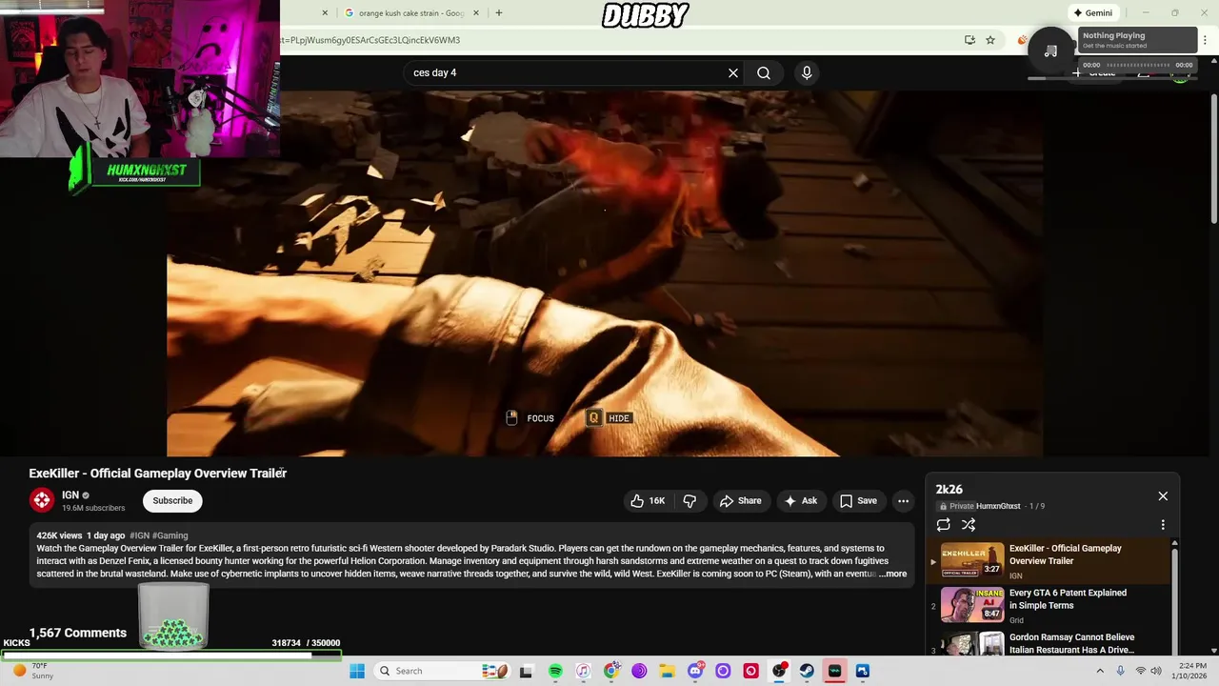The width and height of the screenshot is (1219, 686).
Task: Click the YouTube search magnifier button
Action: tap(764, 72)
